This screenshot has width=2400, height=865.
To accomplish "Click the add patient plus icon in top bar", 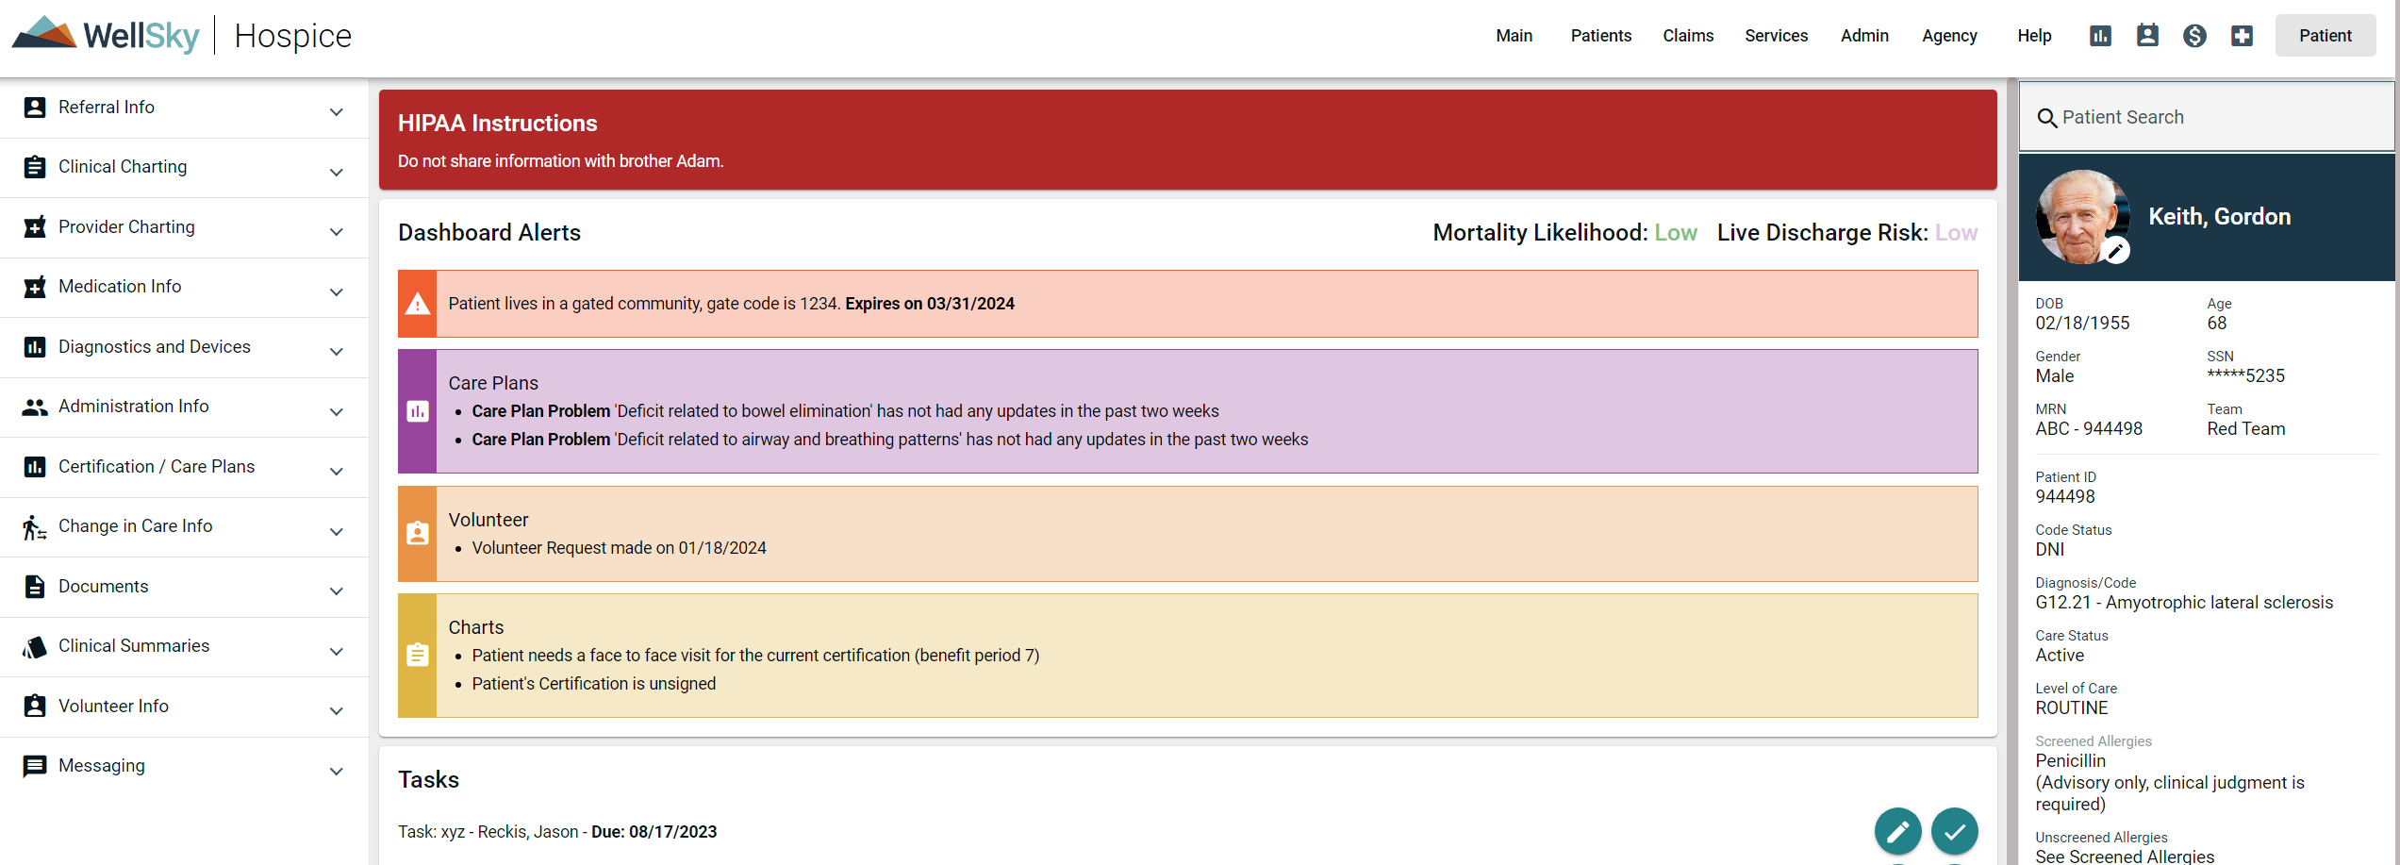I will (2243, 35).
